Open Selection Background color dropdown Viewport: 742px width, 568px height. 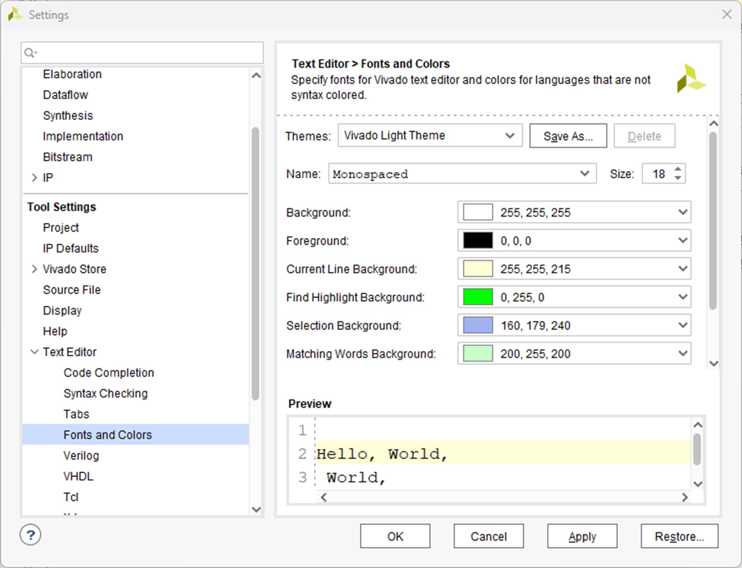coord(683,325)
